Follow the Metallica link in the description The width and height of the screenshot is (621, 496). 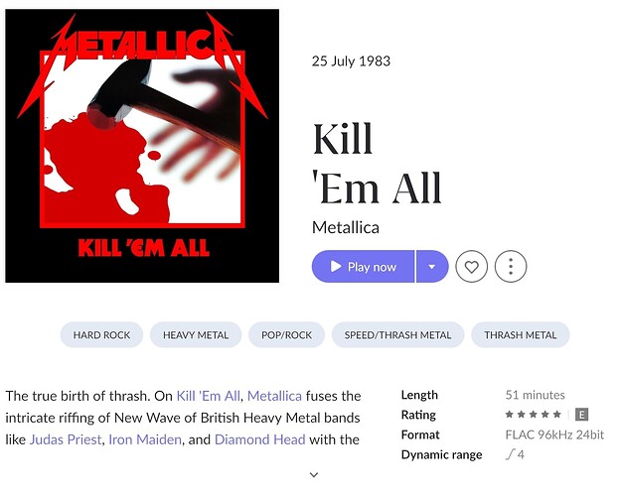coord(274,396)
